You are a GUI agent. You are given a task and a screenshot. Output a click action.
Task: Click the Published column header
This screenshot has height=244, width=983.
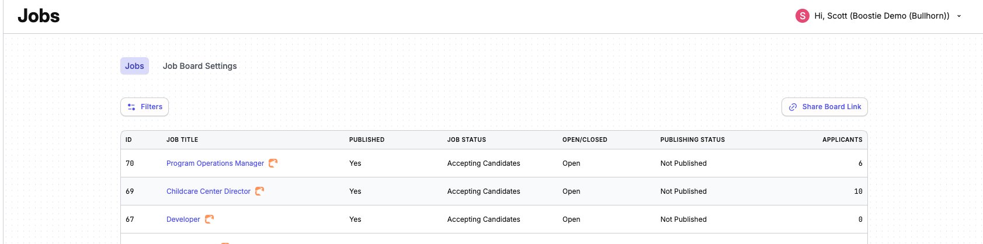(367, 140)
